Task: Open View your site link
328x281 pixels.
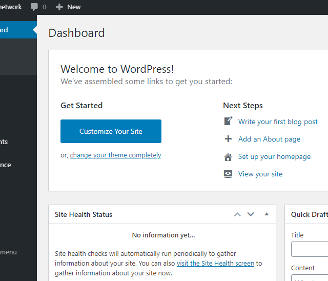Action: [x=260, y=174]
